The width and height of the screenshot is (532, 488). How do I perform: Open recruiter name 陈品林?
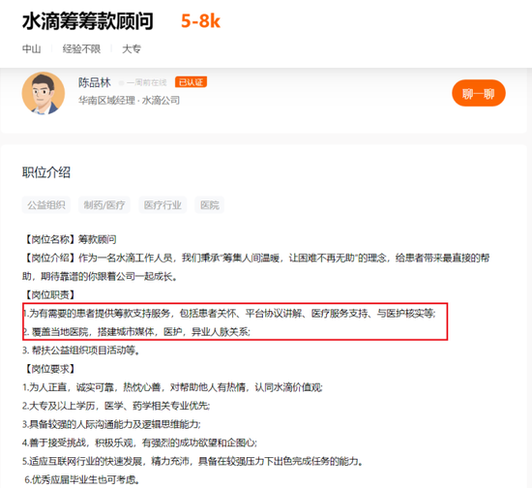(x=95, y=82)
